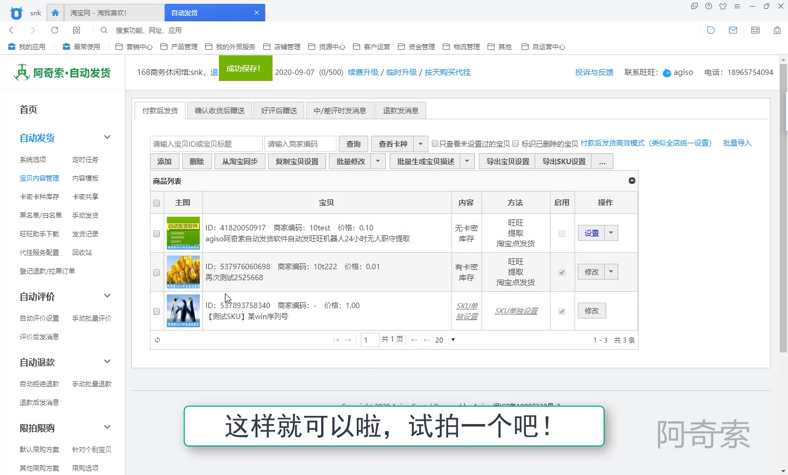Image resolution: width=788 pixels, height=475 pixels.
Task: Open the 批量导入 link
Action: (x=737, y=143)
